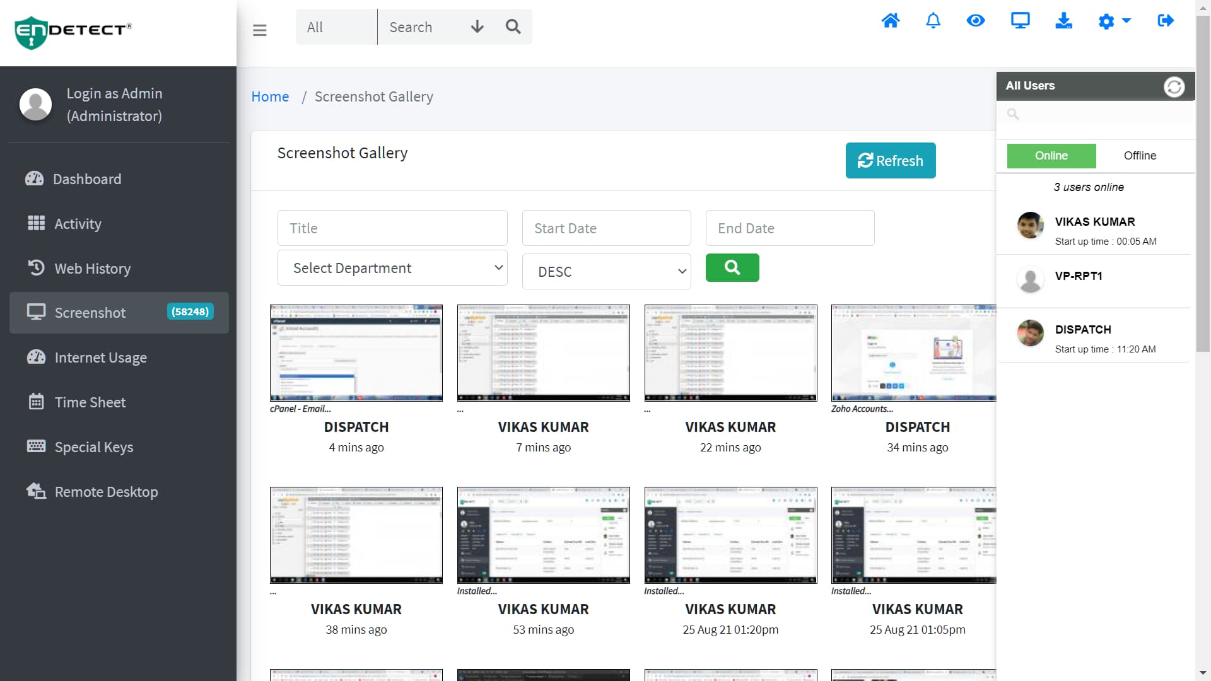Navigate to Home via the breadcrumb link
The height and width of the screenshot is (681, 1211).
270,96
